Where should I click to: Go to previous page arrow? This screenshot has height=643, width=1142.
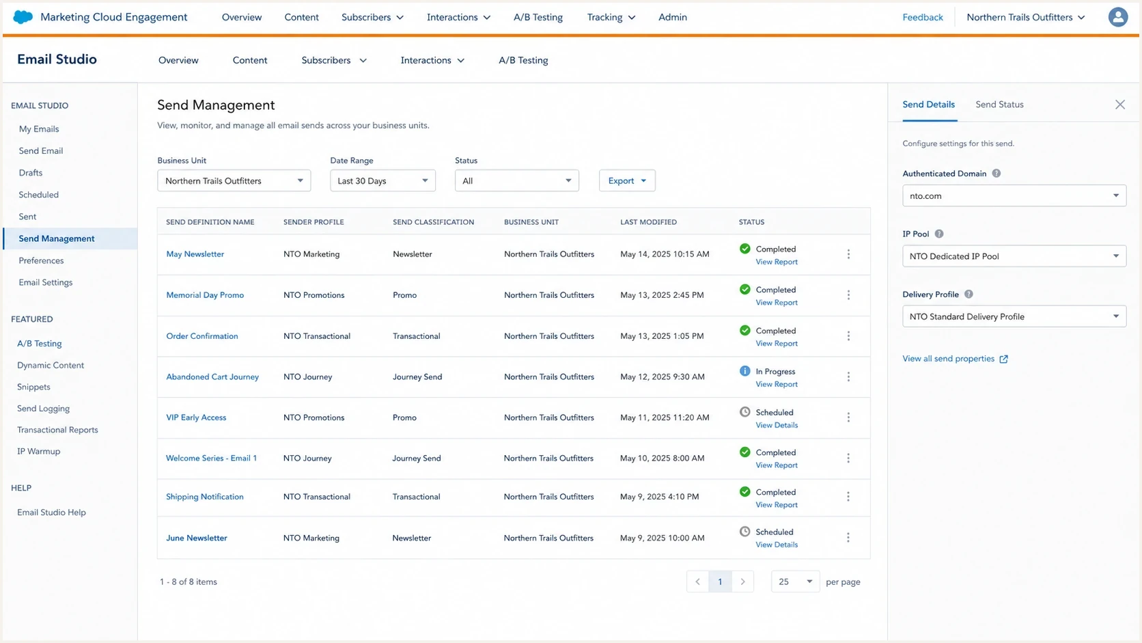coord(697,582)
